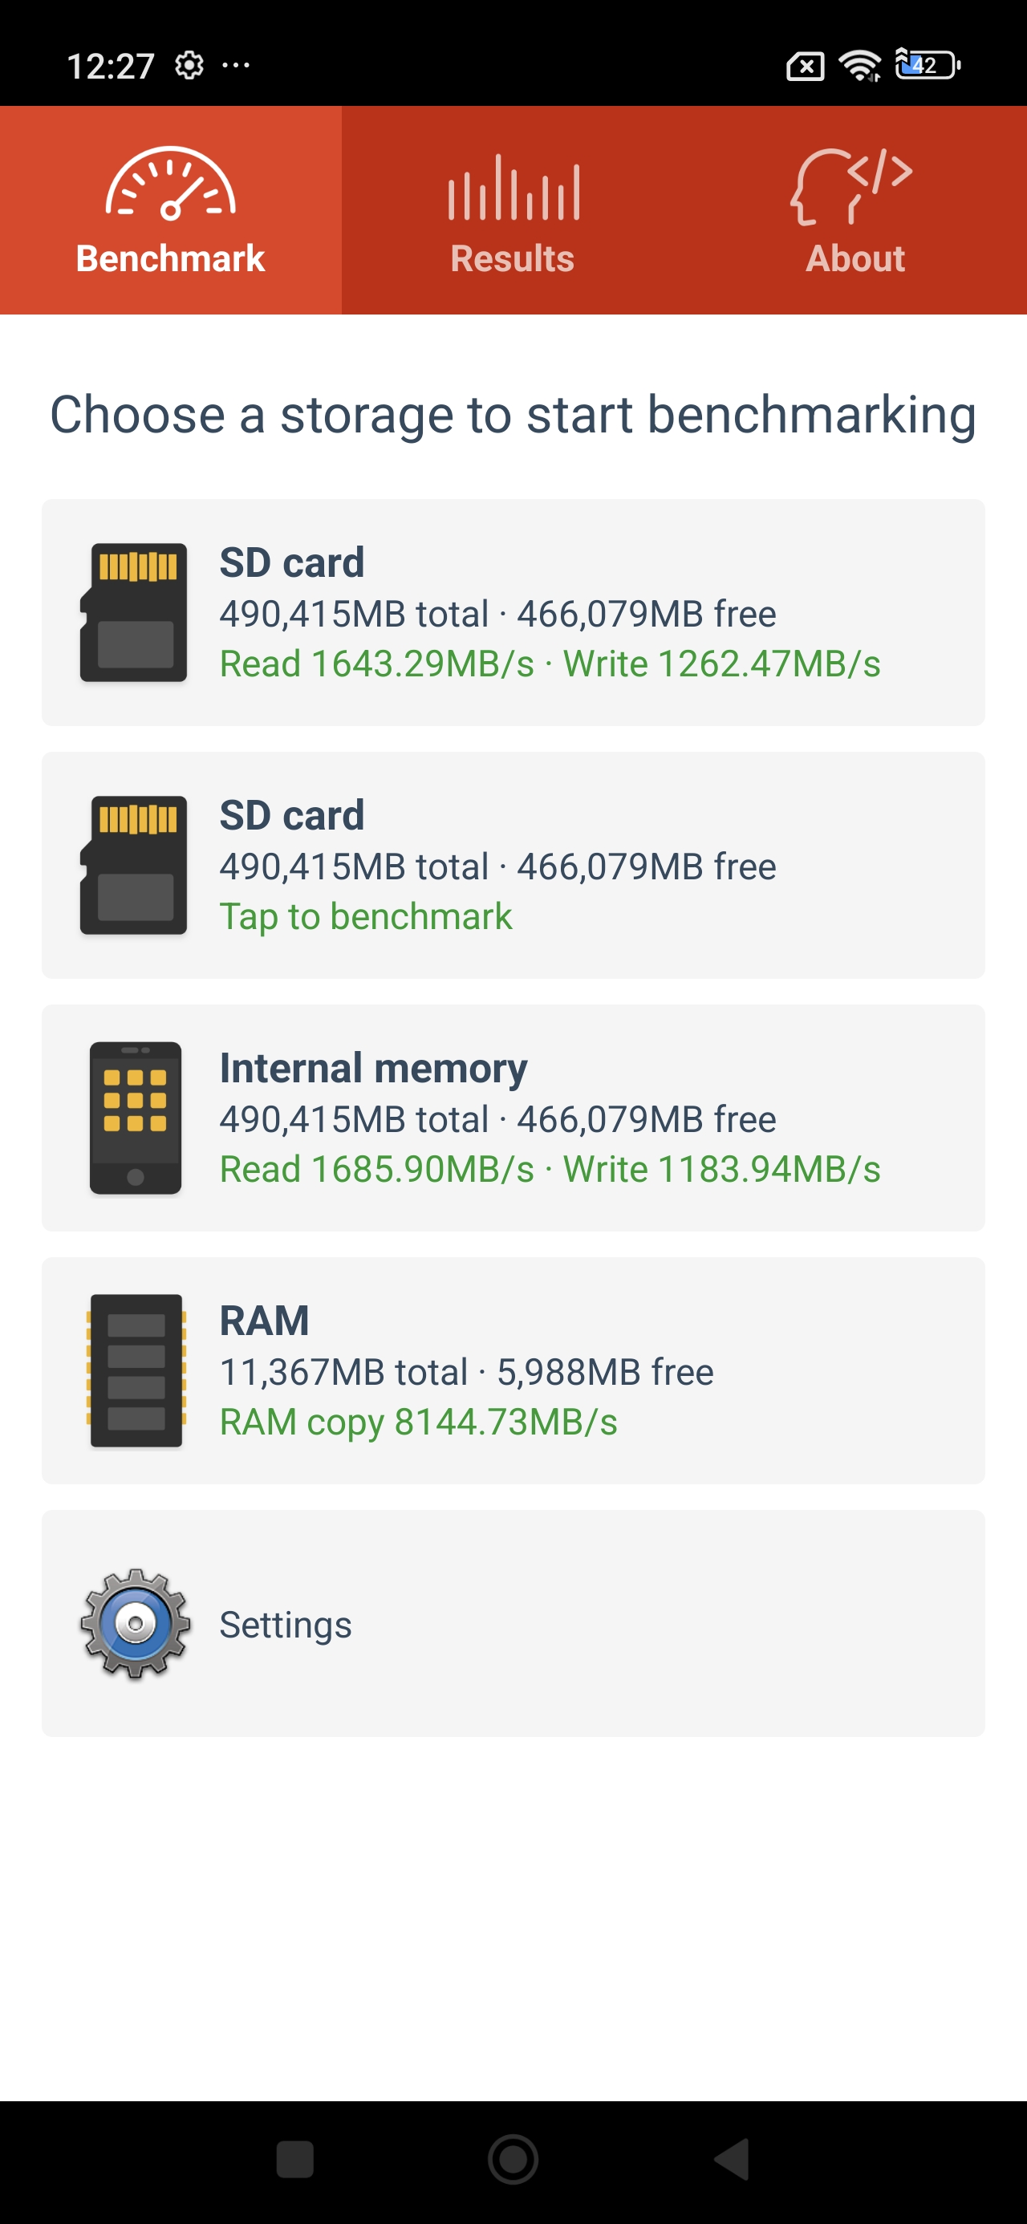The image size is (1027, 2224).
Task: Tap the RAM chip icon
Action: pos(136,1370)
